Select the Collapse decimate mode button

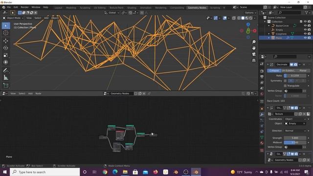274,70
